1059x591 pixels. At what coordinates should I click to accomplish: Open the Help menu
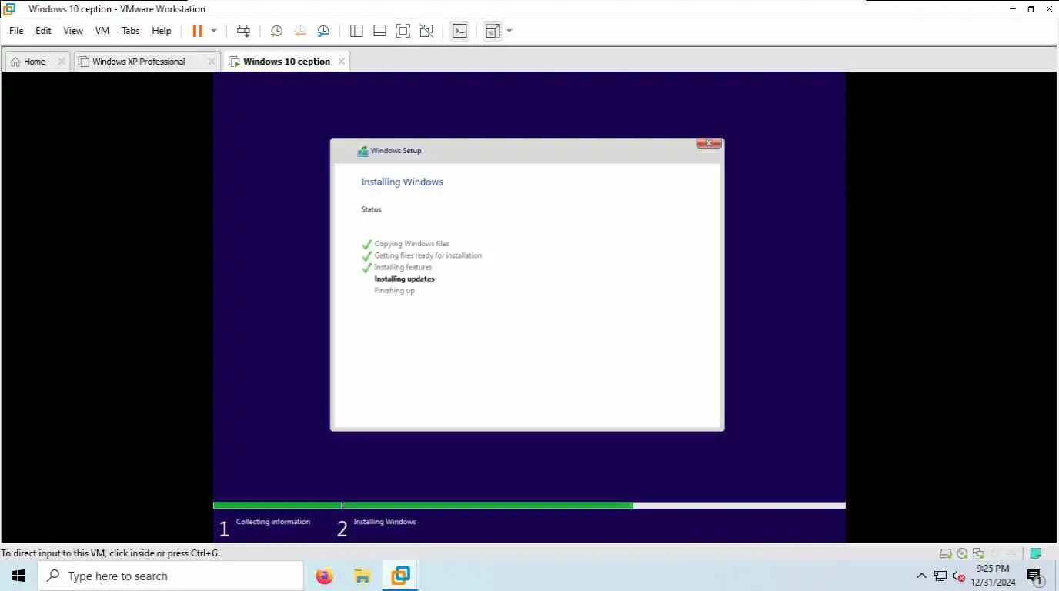coord(162,31)
